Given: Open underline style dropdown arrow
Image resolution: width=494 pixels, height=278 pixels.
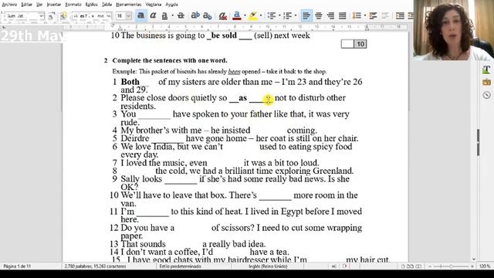Looking at the screenshot, I should coord(172,15).
